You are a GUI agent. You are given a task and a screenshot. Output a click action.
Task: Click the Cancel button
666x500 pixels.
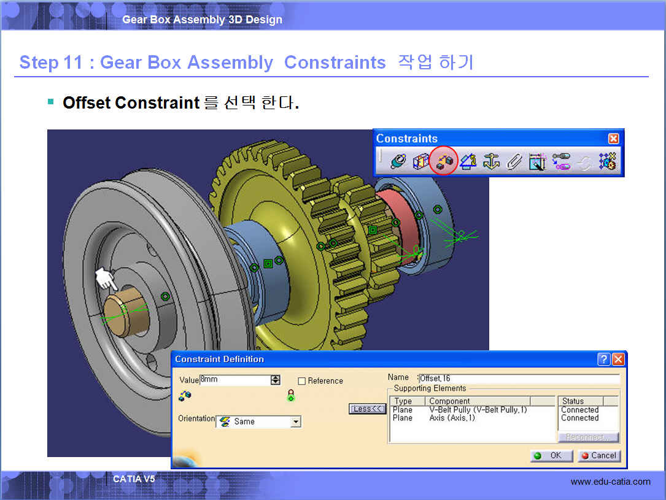pos(599,456)
